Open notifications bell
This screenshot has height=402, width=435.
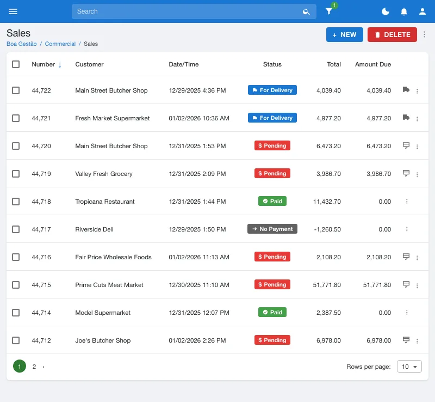(x=404, y=11)
